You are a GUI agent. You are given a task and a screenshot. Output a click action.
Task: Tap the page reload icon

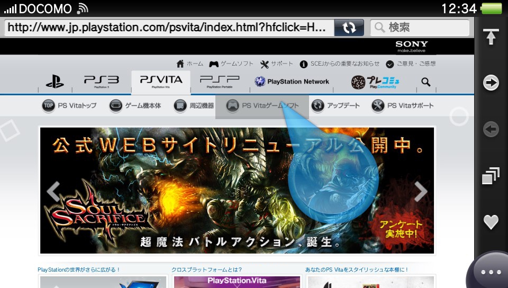pyautogui.click(x=349, y=28)
